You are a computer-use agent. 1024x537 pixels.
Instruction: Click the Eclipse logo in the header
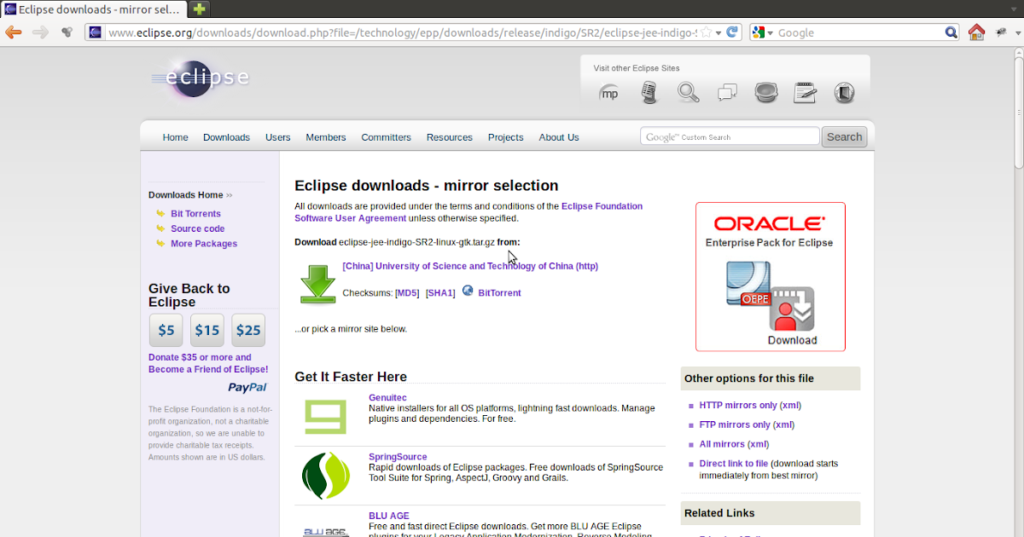click(x=201, y=78)
